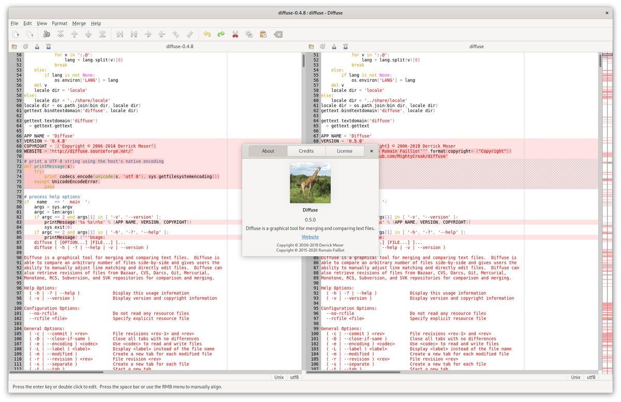Click 'Unix' in left pane status
This screenshot has width=621, height=402.
pos(279,377)
